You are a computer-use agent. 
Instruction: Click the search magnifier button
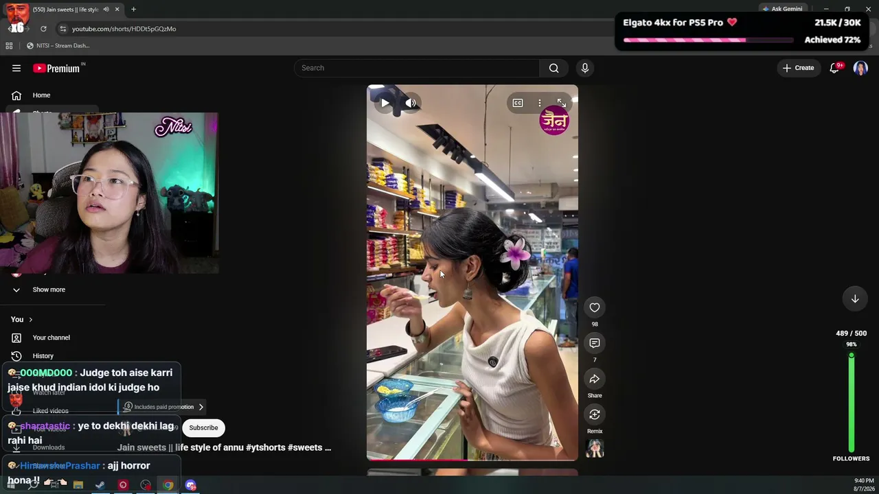pos(553,68)
